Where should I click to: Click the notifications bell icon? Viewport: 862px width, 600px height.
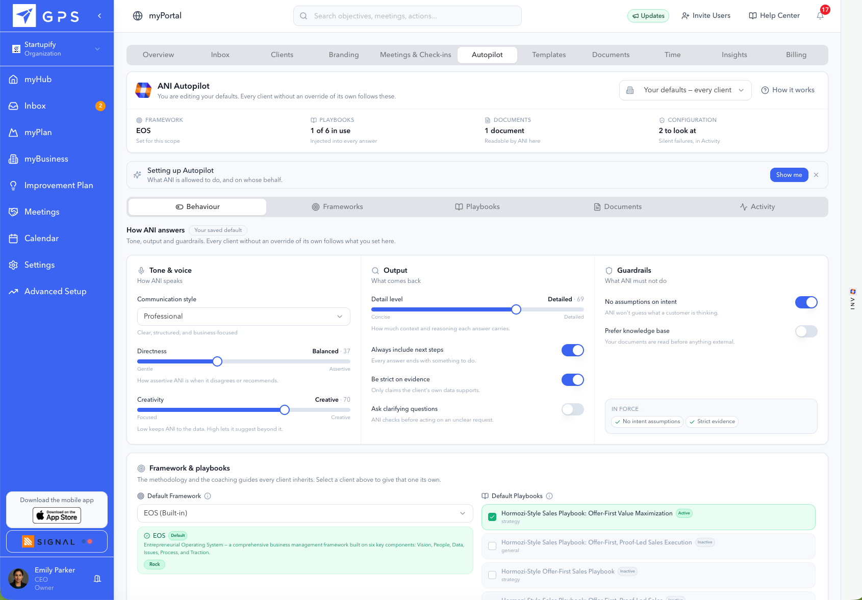820,16
